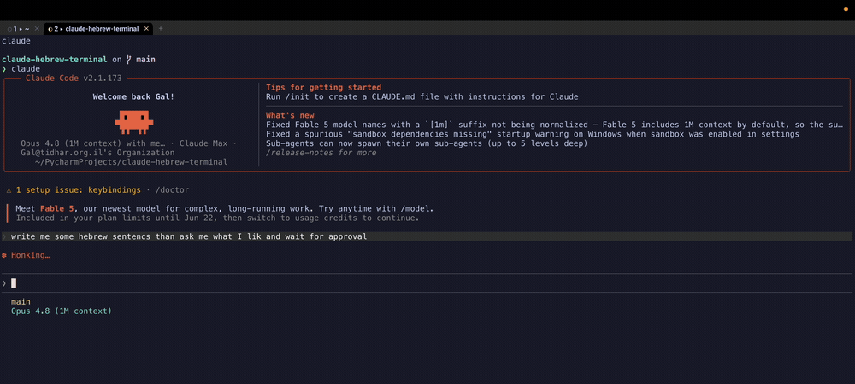Click the 'Included in your plan limits' notice
Viewport: 855px width, 384px height.
point(217,218)
